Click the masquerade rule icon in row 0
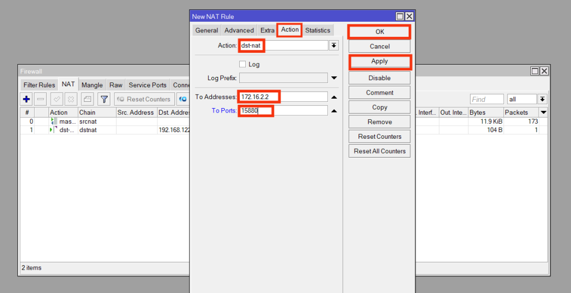 [x=54, y=121]
